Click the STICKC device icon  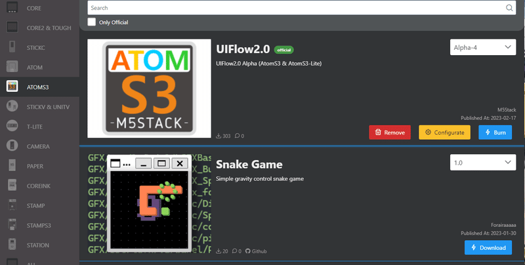click(12, 47)
